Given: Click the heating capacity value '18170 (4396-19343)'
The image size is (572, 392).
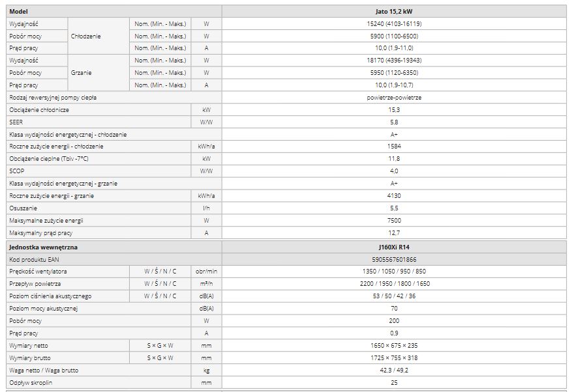Looking at the screenshot, I should [394, 61].
